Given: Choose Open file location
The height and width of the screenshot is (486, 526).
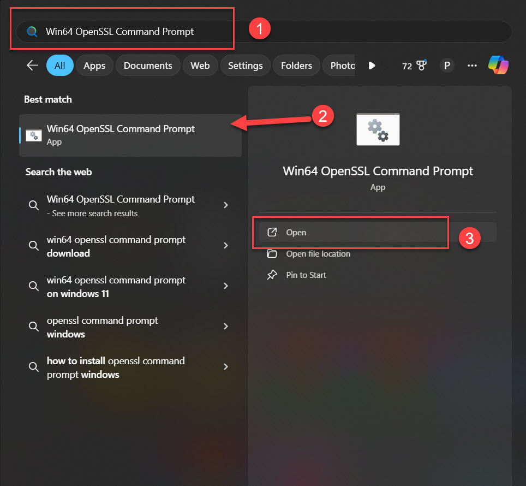Looking at the screenshot, I should [x=378, y=254].
